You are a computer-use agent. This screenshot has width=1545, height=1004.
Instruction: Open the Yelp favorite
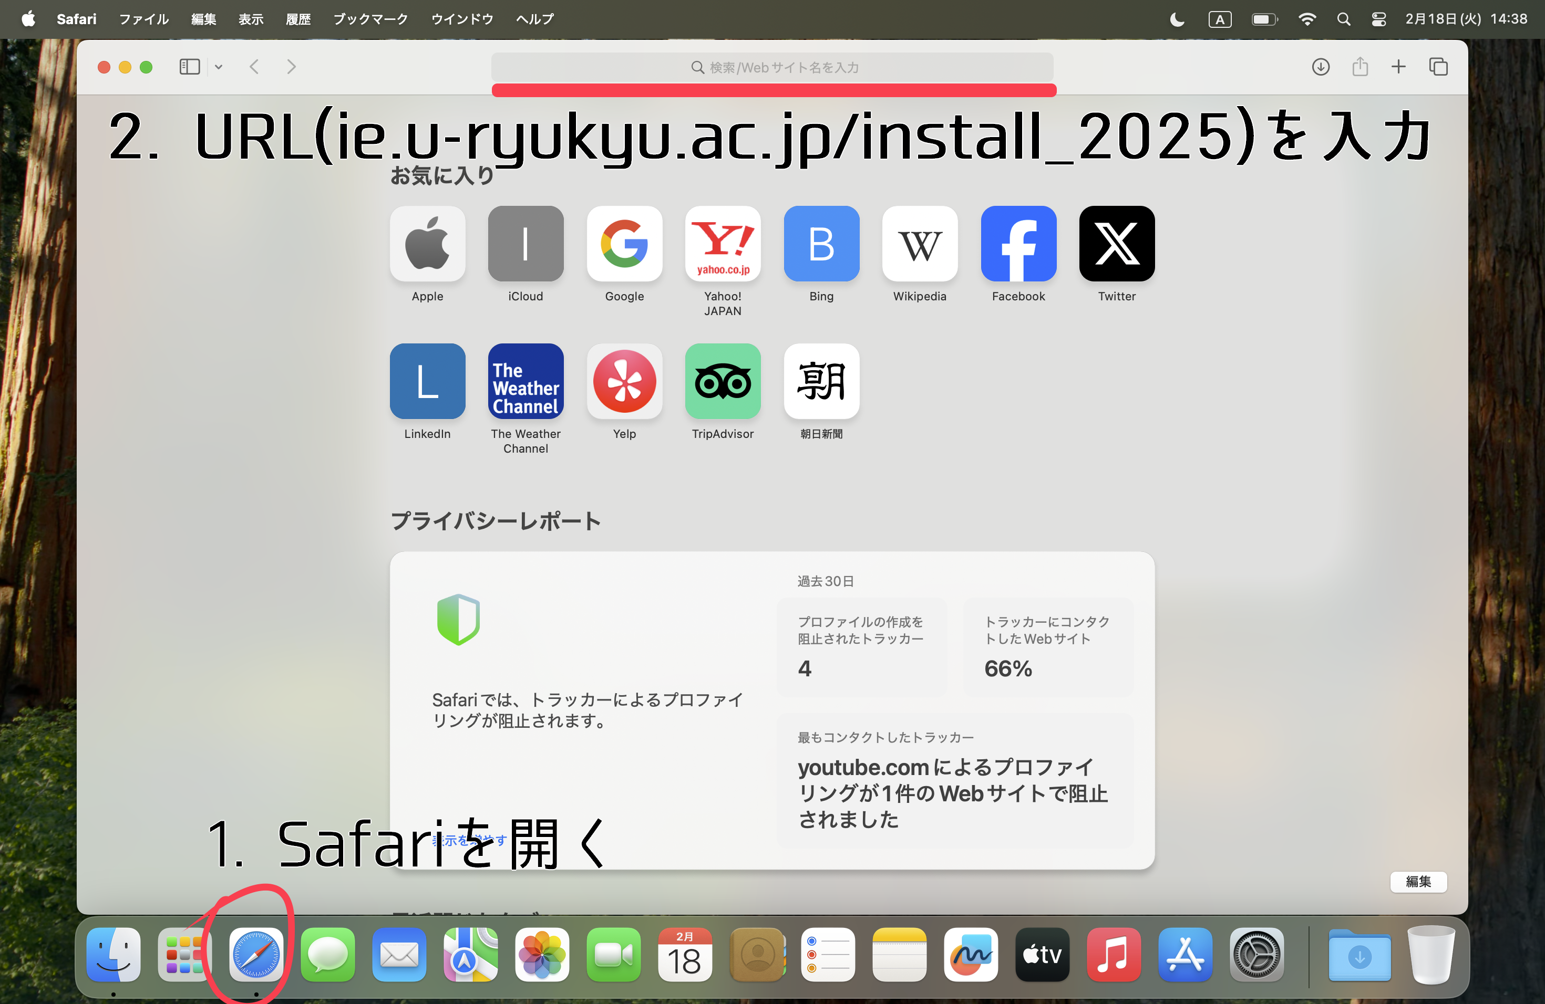tap(624, 381)
